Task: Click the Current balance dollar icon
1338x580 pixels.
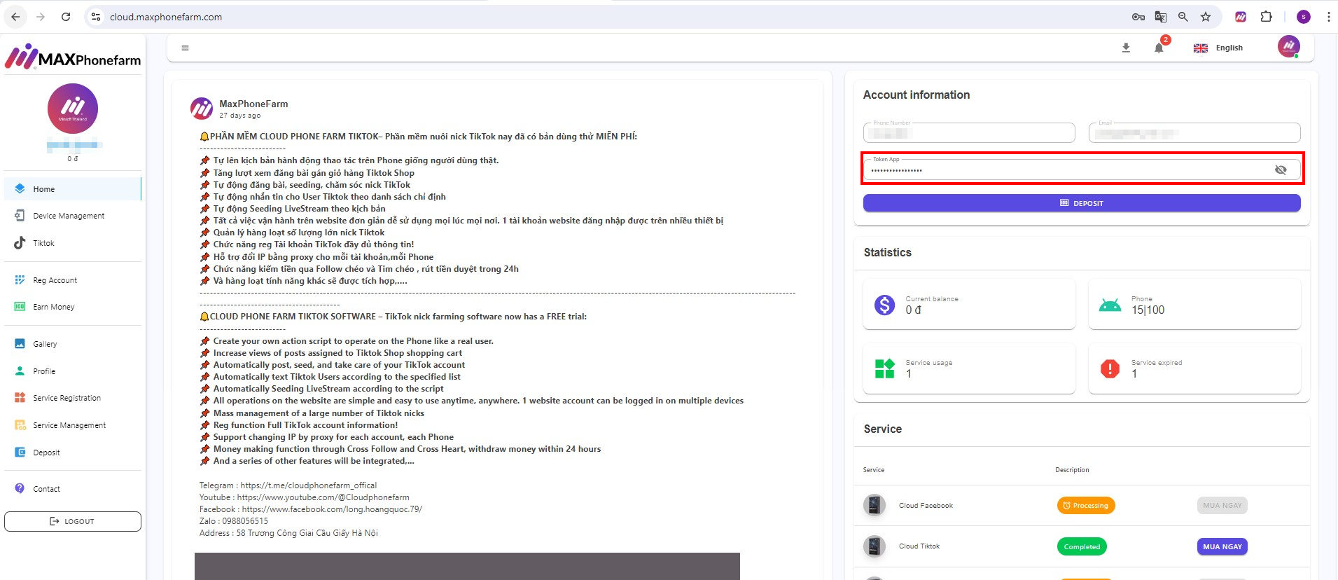Action: 885,305
